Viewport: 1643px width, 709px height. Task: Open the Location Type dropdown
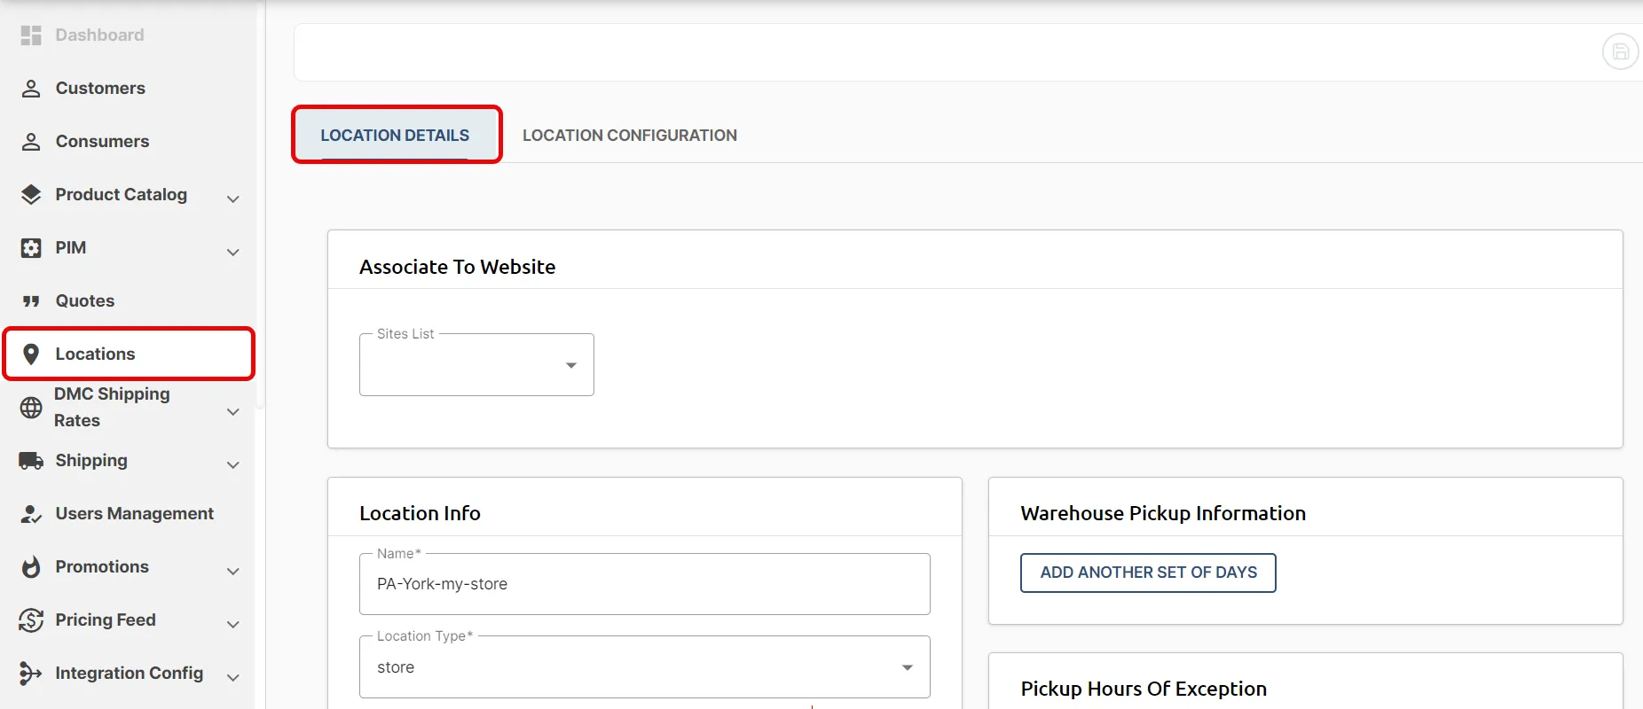645,667
